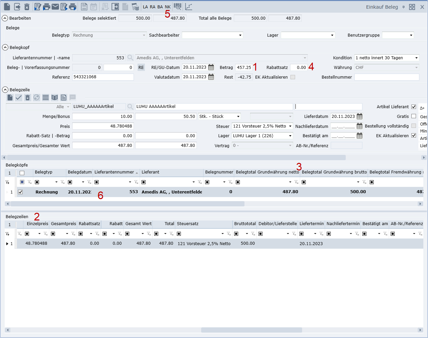Uncheck the Rechnung row checkbox in Belegköpfe
The height and width of the screenshot is (338, 428).
20,192
